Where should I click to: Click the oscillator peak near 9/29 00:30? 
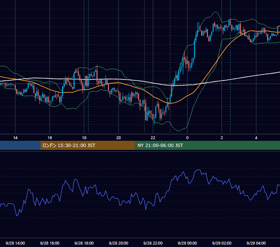point(198,170)
